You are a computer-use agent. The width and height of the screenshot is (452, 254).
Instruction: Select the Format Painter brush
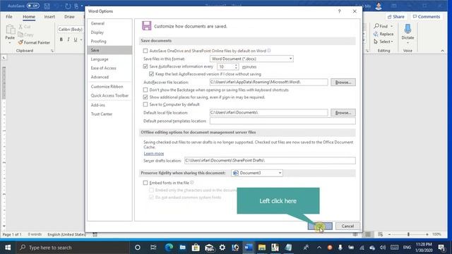coord(20,42)
